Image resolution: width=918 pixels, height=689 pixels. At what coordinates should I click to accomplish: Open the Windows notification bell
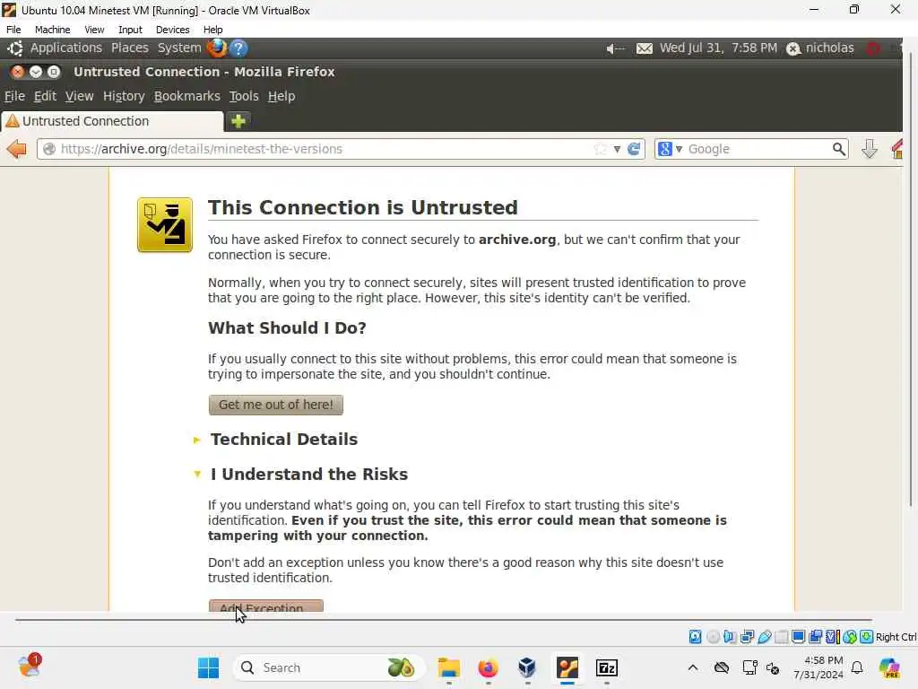coord(857,667)
